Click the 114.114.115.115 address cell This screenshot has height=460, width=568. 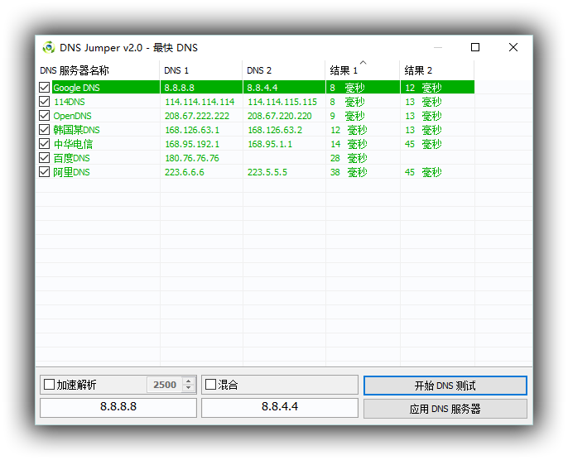(x=282, y=102)
